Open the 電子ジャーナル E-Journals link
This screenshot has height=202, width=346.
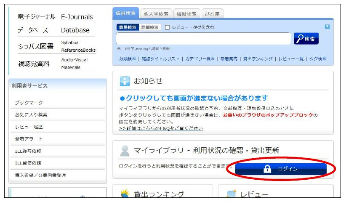tap(55, 17)
